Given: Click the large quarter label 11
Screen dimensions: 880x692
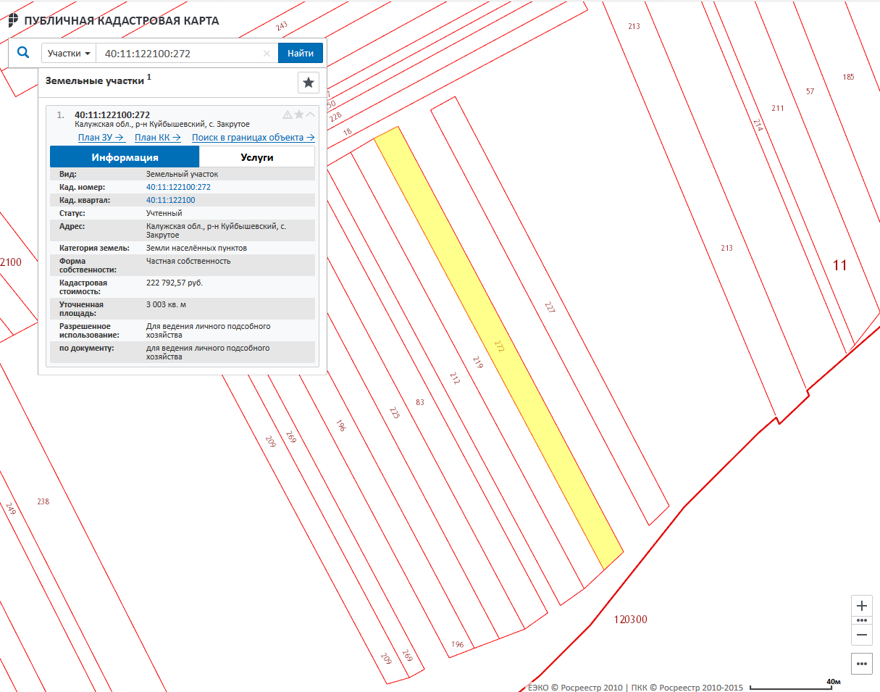Looking at the screenshot, I should pos(839,265).
